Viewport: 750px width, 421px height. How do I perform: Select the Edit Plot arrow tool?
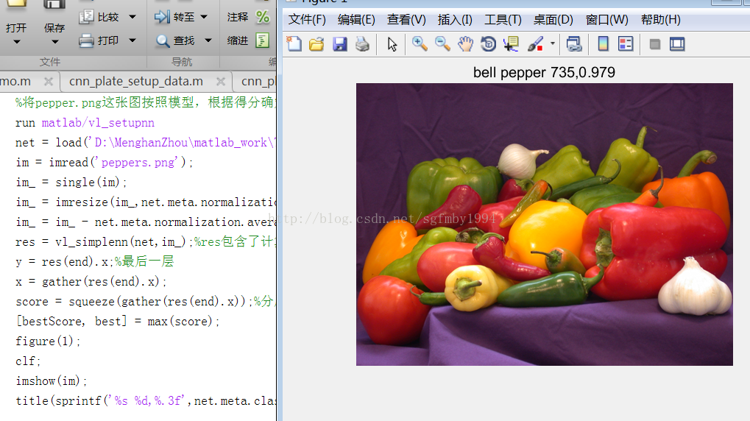(x=392, y=44)
